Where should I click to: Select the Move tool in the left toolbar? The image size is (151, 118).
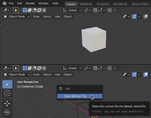click(x=7, y=104)
